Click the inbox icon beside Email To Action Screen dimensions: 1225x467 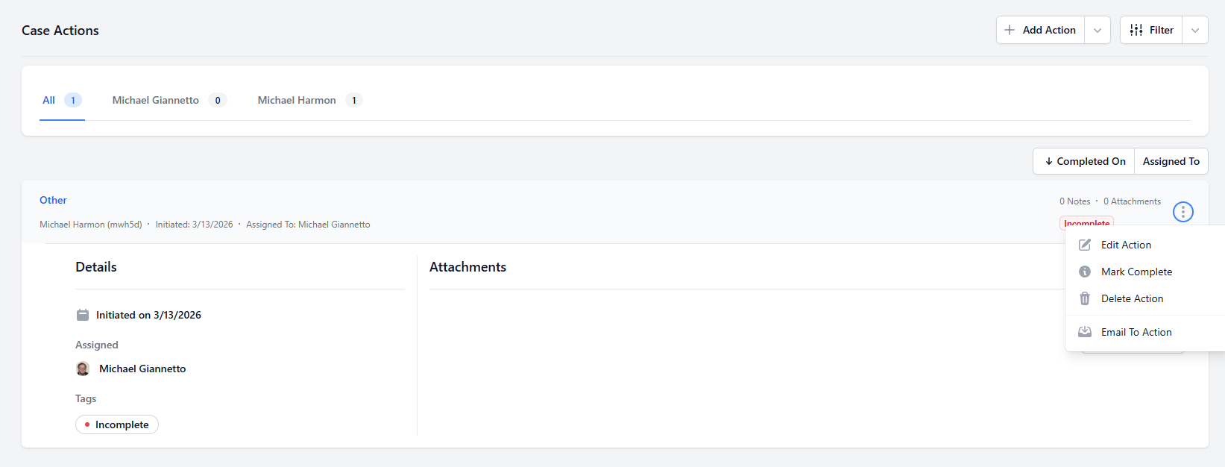click(x=1085, y=331)
